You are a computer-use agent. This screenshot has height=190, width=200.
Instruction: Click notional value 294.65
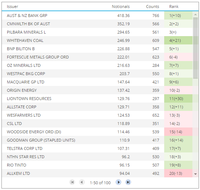click(x=123, y=32)
